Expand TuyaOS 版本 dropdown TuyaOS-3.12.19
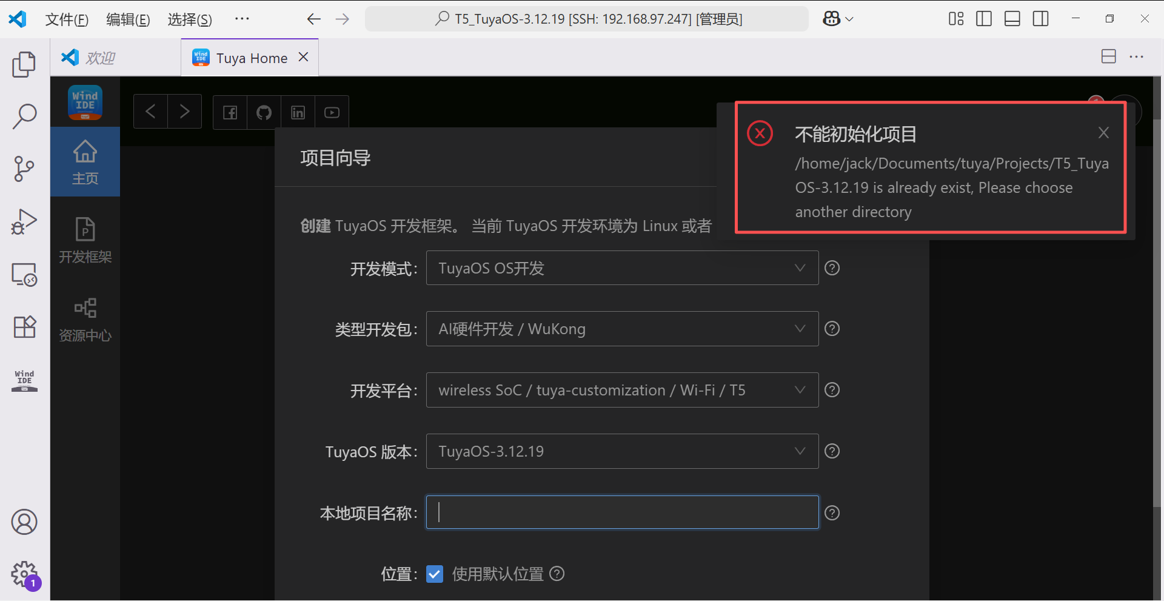 (x=622, y=451)
